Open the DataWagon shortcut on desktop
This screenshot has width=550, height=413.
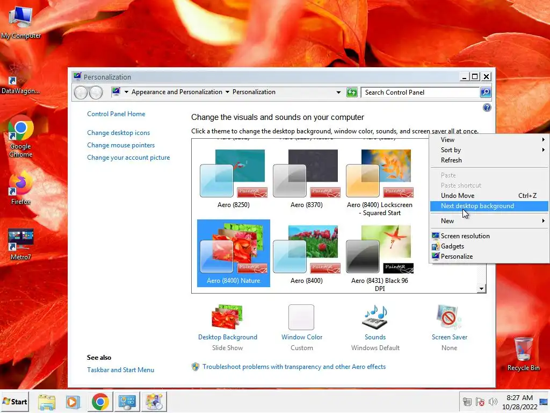pos(20,79)
